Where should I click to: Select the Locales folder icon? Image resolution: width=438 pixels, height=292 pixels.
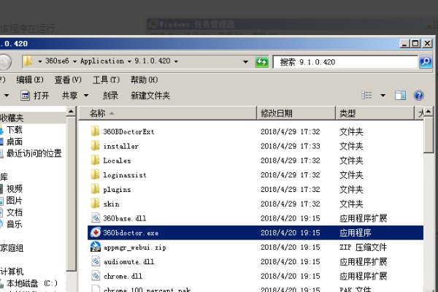95,160
